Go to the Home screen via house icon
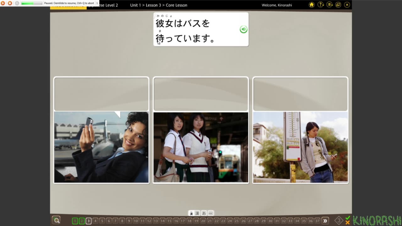This screenshot has height=226, width=402. (312, 5)
